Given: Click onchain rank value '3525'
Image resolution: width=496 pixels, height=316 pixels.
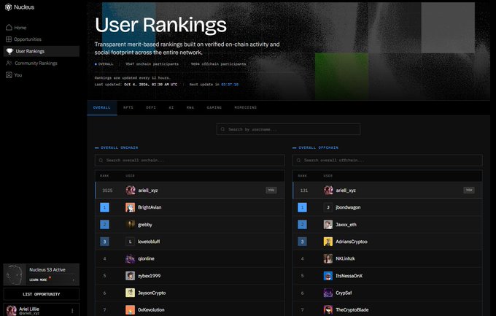Looking at the screenshot, I should [x=107, y=190].
